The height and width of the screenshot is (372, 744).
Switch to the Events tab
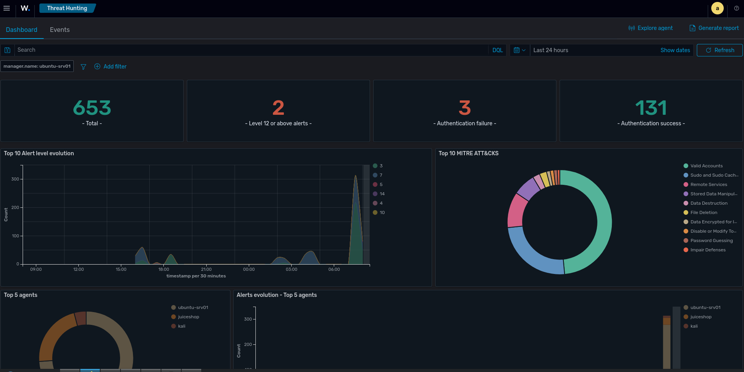pos(60,30)
